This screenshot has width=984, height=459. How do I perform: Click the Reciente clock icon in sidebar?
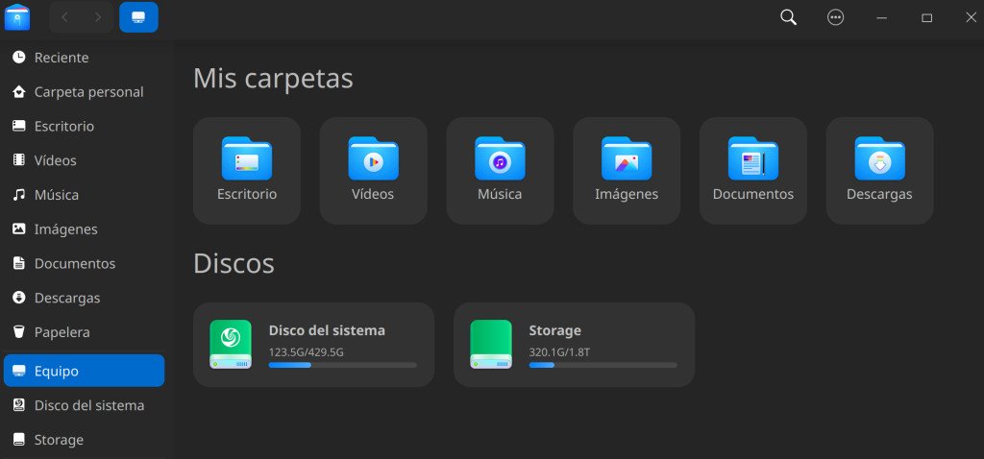click(x=19, y=57)
